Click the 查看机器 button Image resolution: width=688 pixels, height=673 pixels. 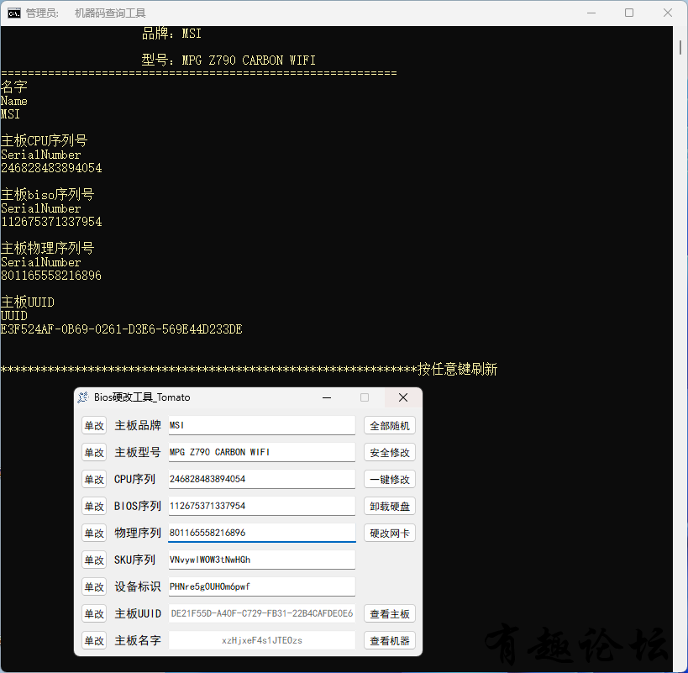(390, 640)
